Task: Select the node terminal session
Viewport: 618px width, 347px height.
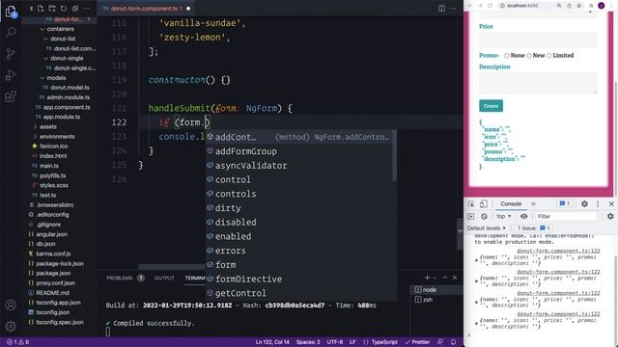Action: tap(435, 289)
